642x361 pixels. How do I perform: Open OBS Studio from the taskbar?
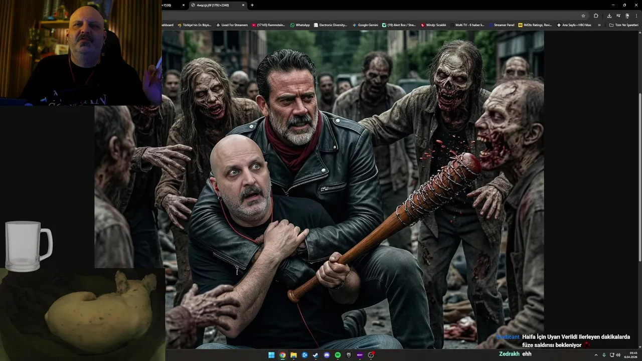[x=371, y=355]
